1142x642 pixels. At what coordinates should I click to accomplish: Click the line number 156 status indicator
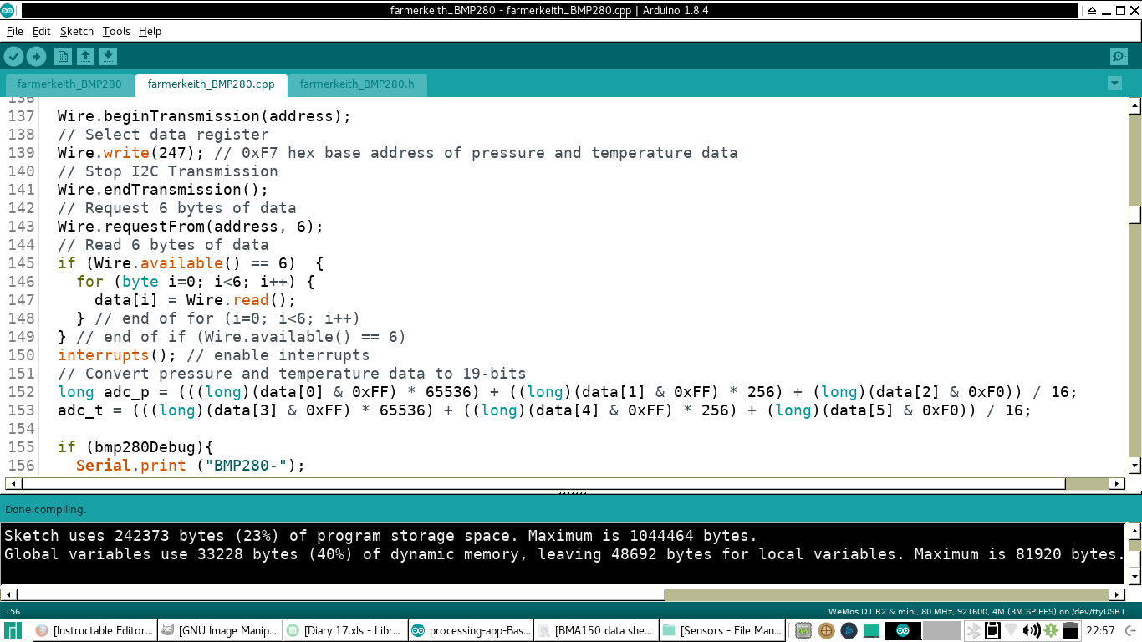click(x=13, y=611)
